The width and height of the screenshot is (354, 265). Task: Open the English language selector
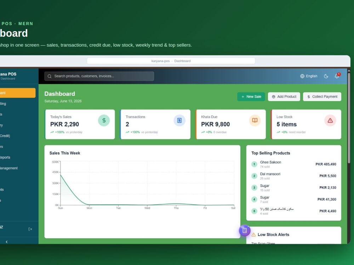(x=309, y=76)
